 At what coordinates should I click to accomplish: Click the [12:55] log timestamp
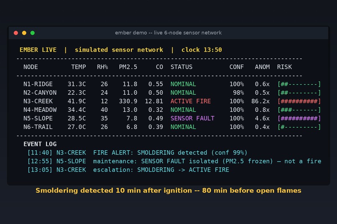coord(40,161)
